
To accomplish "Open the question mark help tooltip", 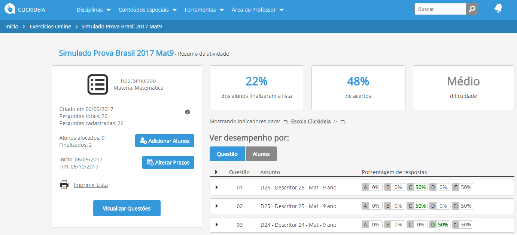I will [x=188, y=112].
